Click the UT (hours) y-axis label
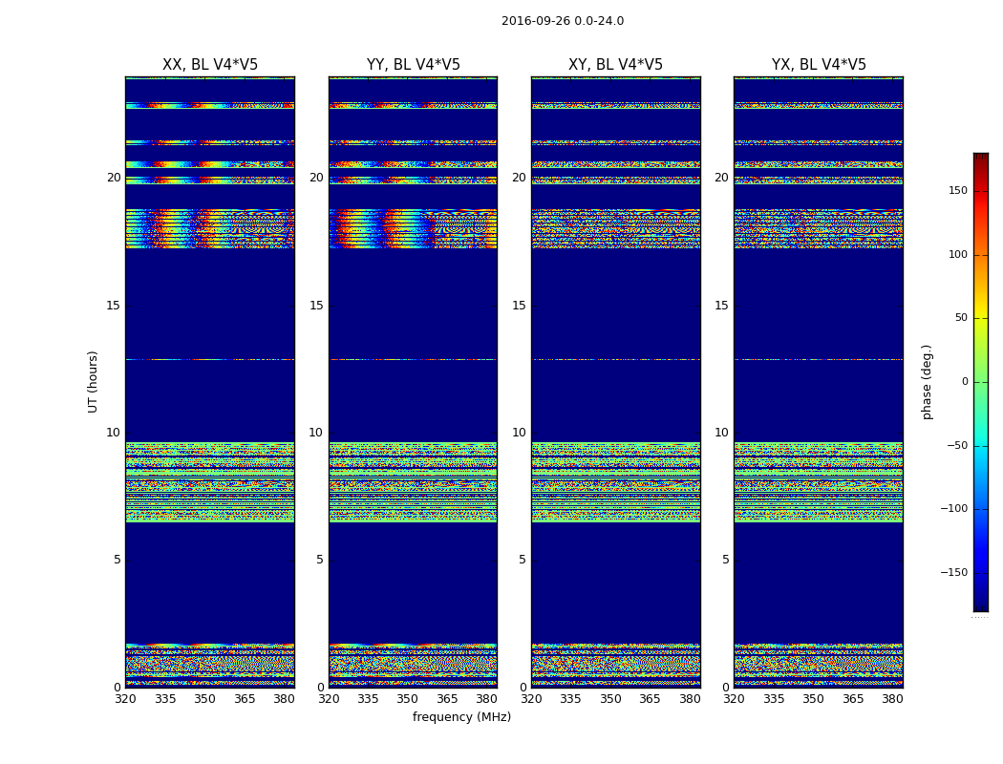This screenshot has height=764, width=1003. [x=93, y=381]
